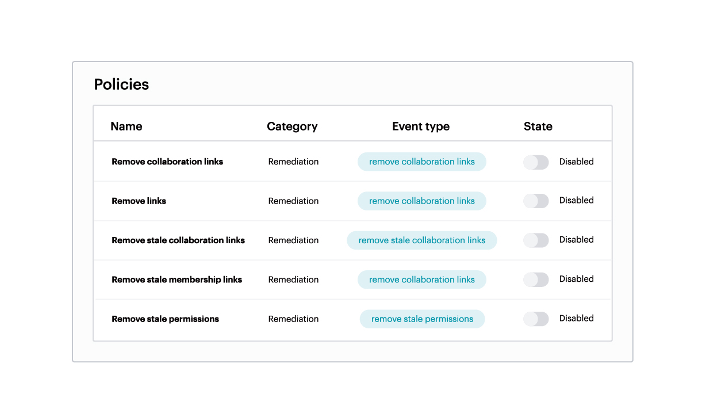Image resolution: width=702 pixels, height=410 pixels.
Task: Open the Remove collaboration links policy name
Action: click(x=167, y=162)
